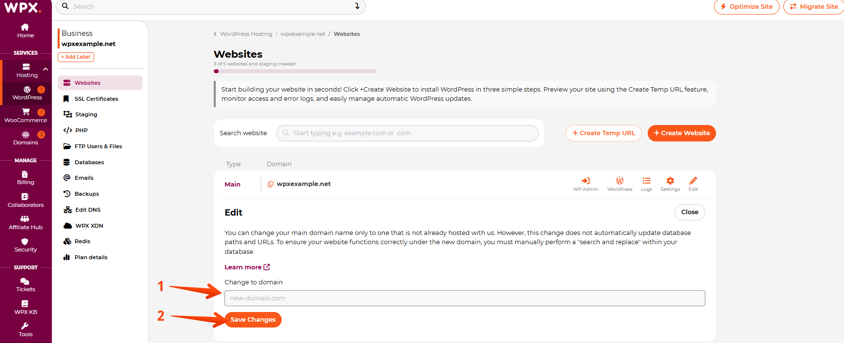Open WP Admin for wpxexample.net
The image size is (844, 343).
tap(586, 184)
